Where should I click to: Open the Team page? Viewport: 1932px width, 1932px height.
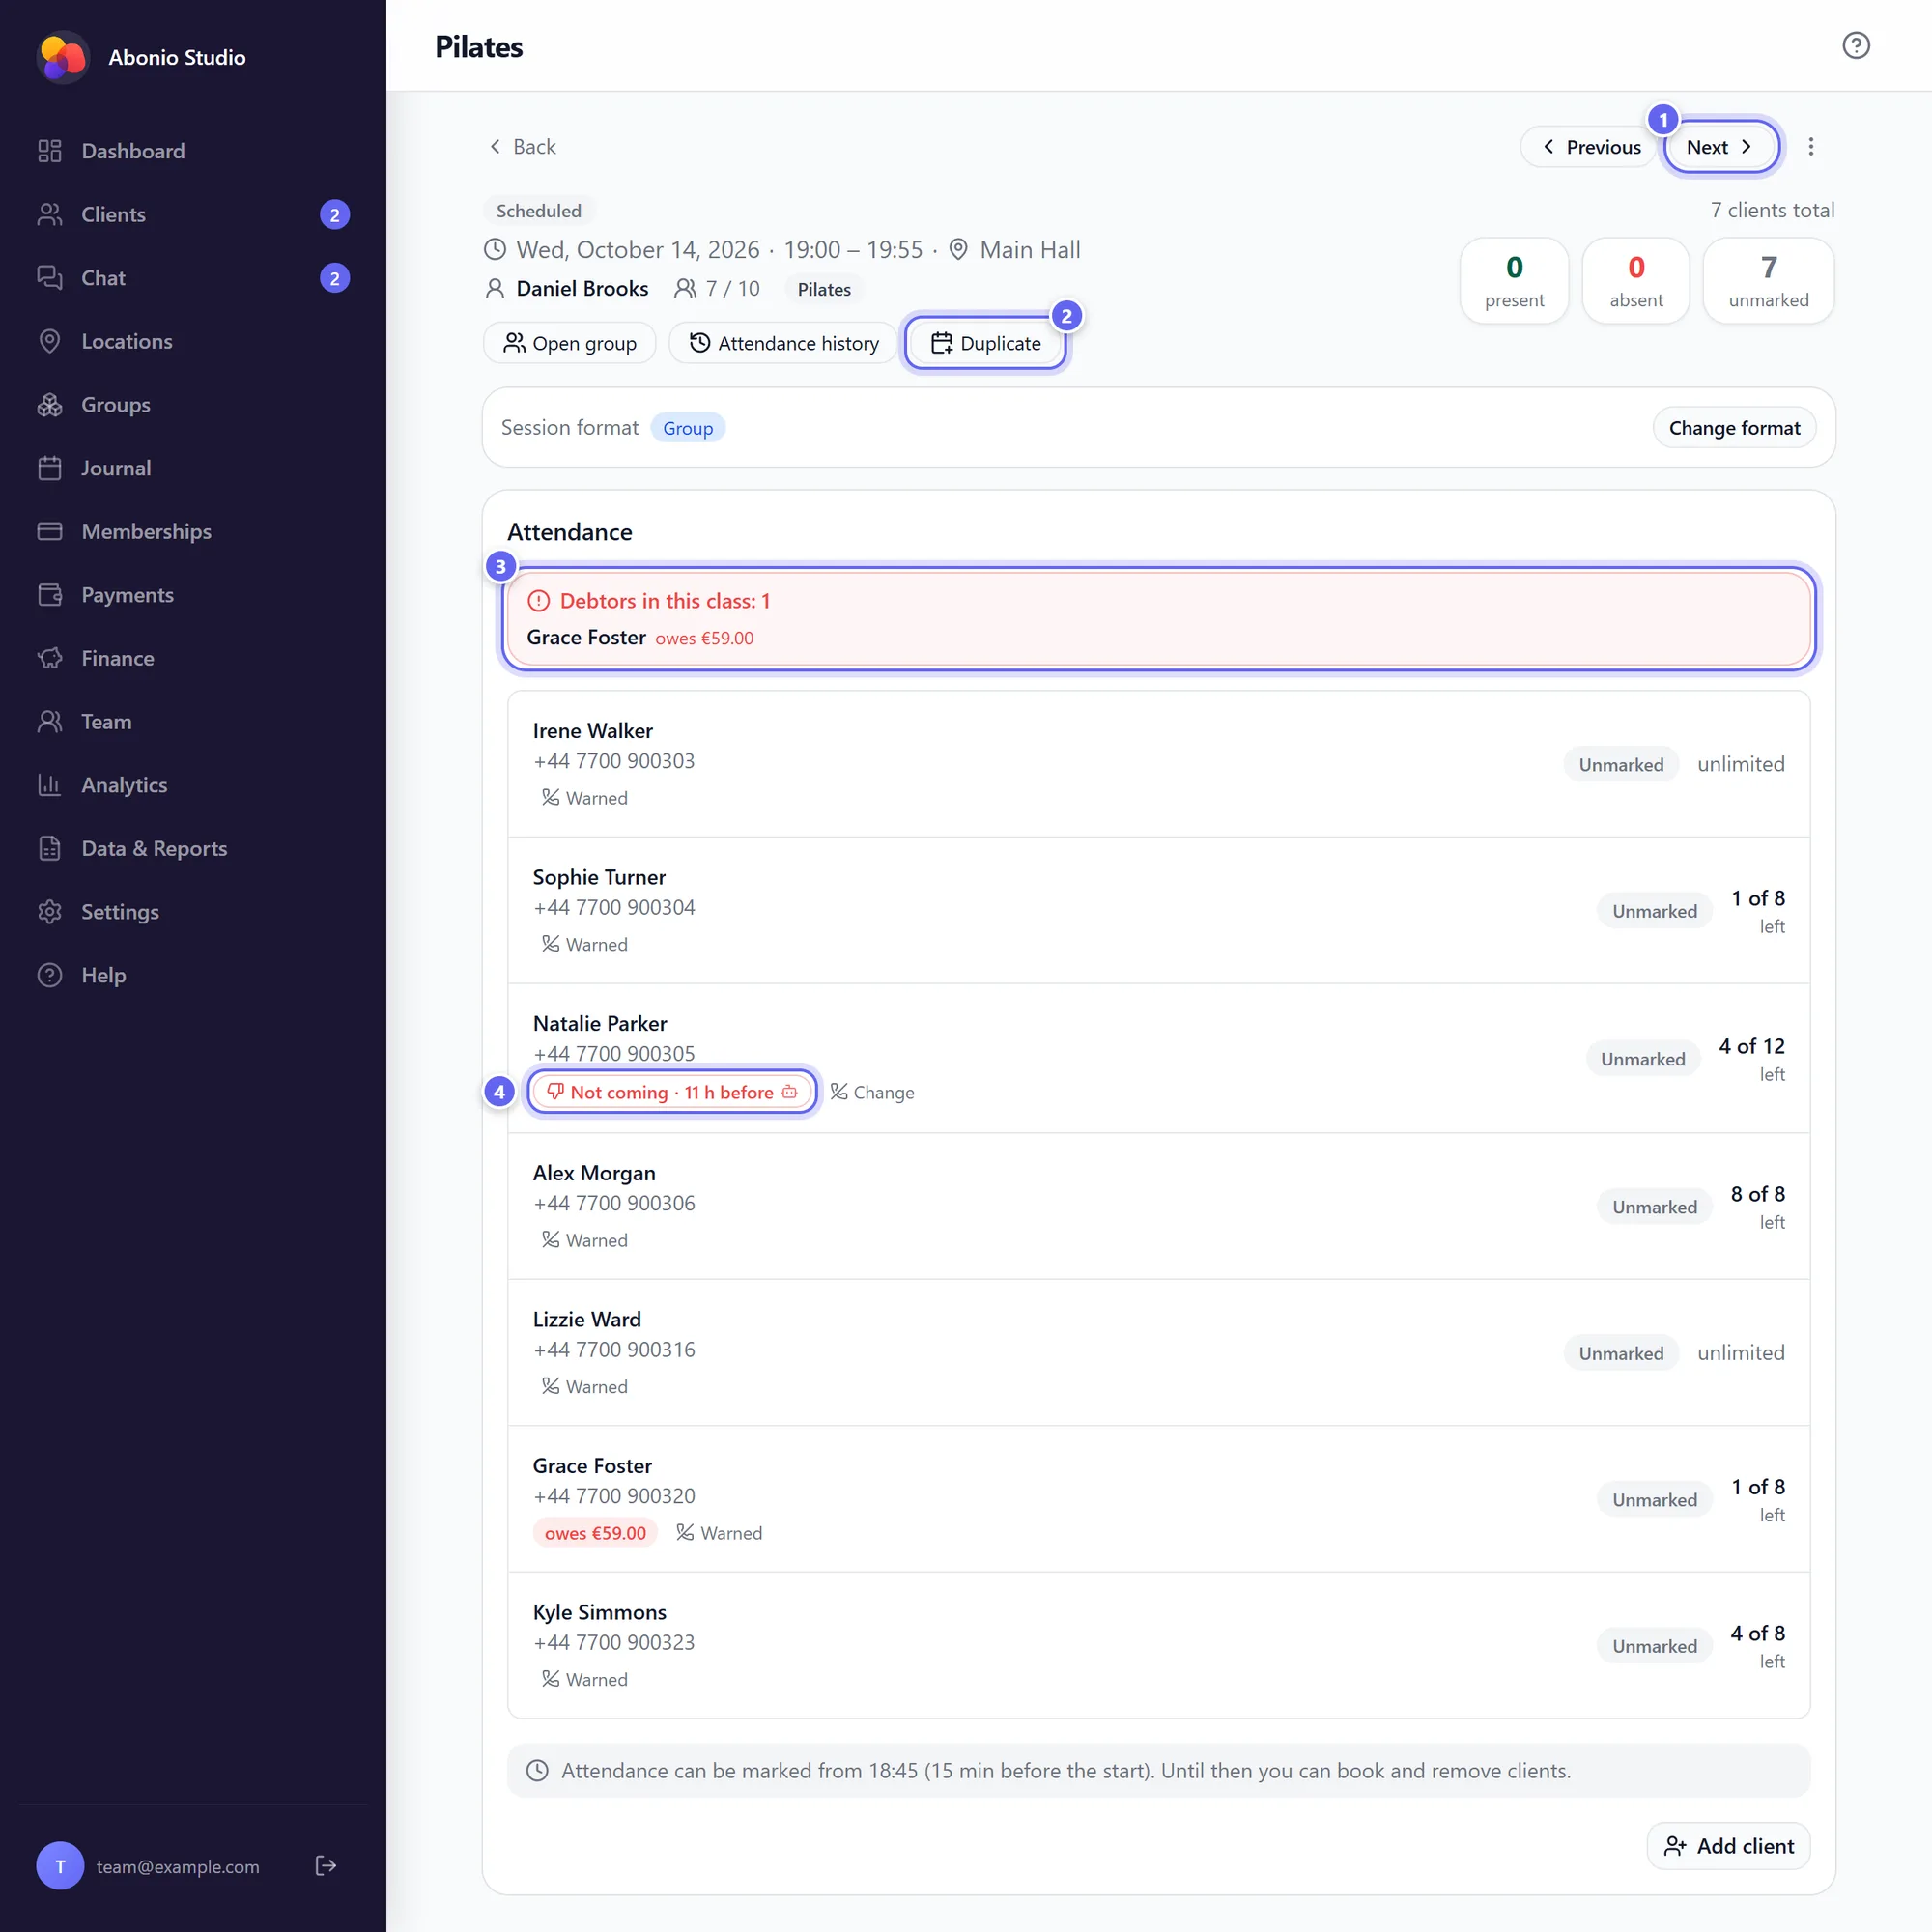pyautogui.click(x=193, y=721)
